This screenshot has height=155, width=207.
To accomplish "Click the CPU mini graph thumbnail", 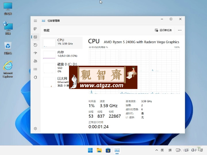I will pos(49,43).
